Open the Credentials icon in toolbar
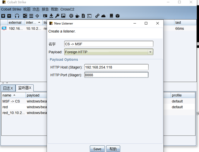This screenshot has width=199, height=152. click(45, 16)
